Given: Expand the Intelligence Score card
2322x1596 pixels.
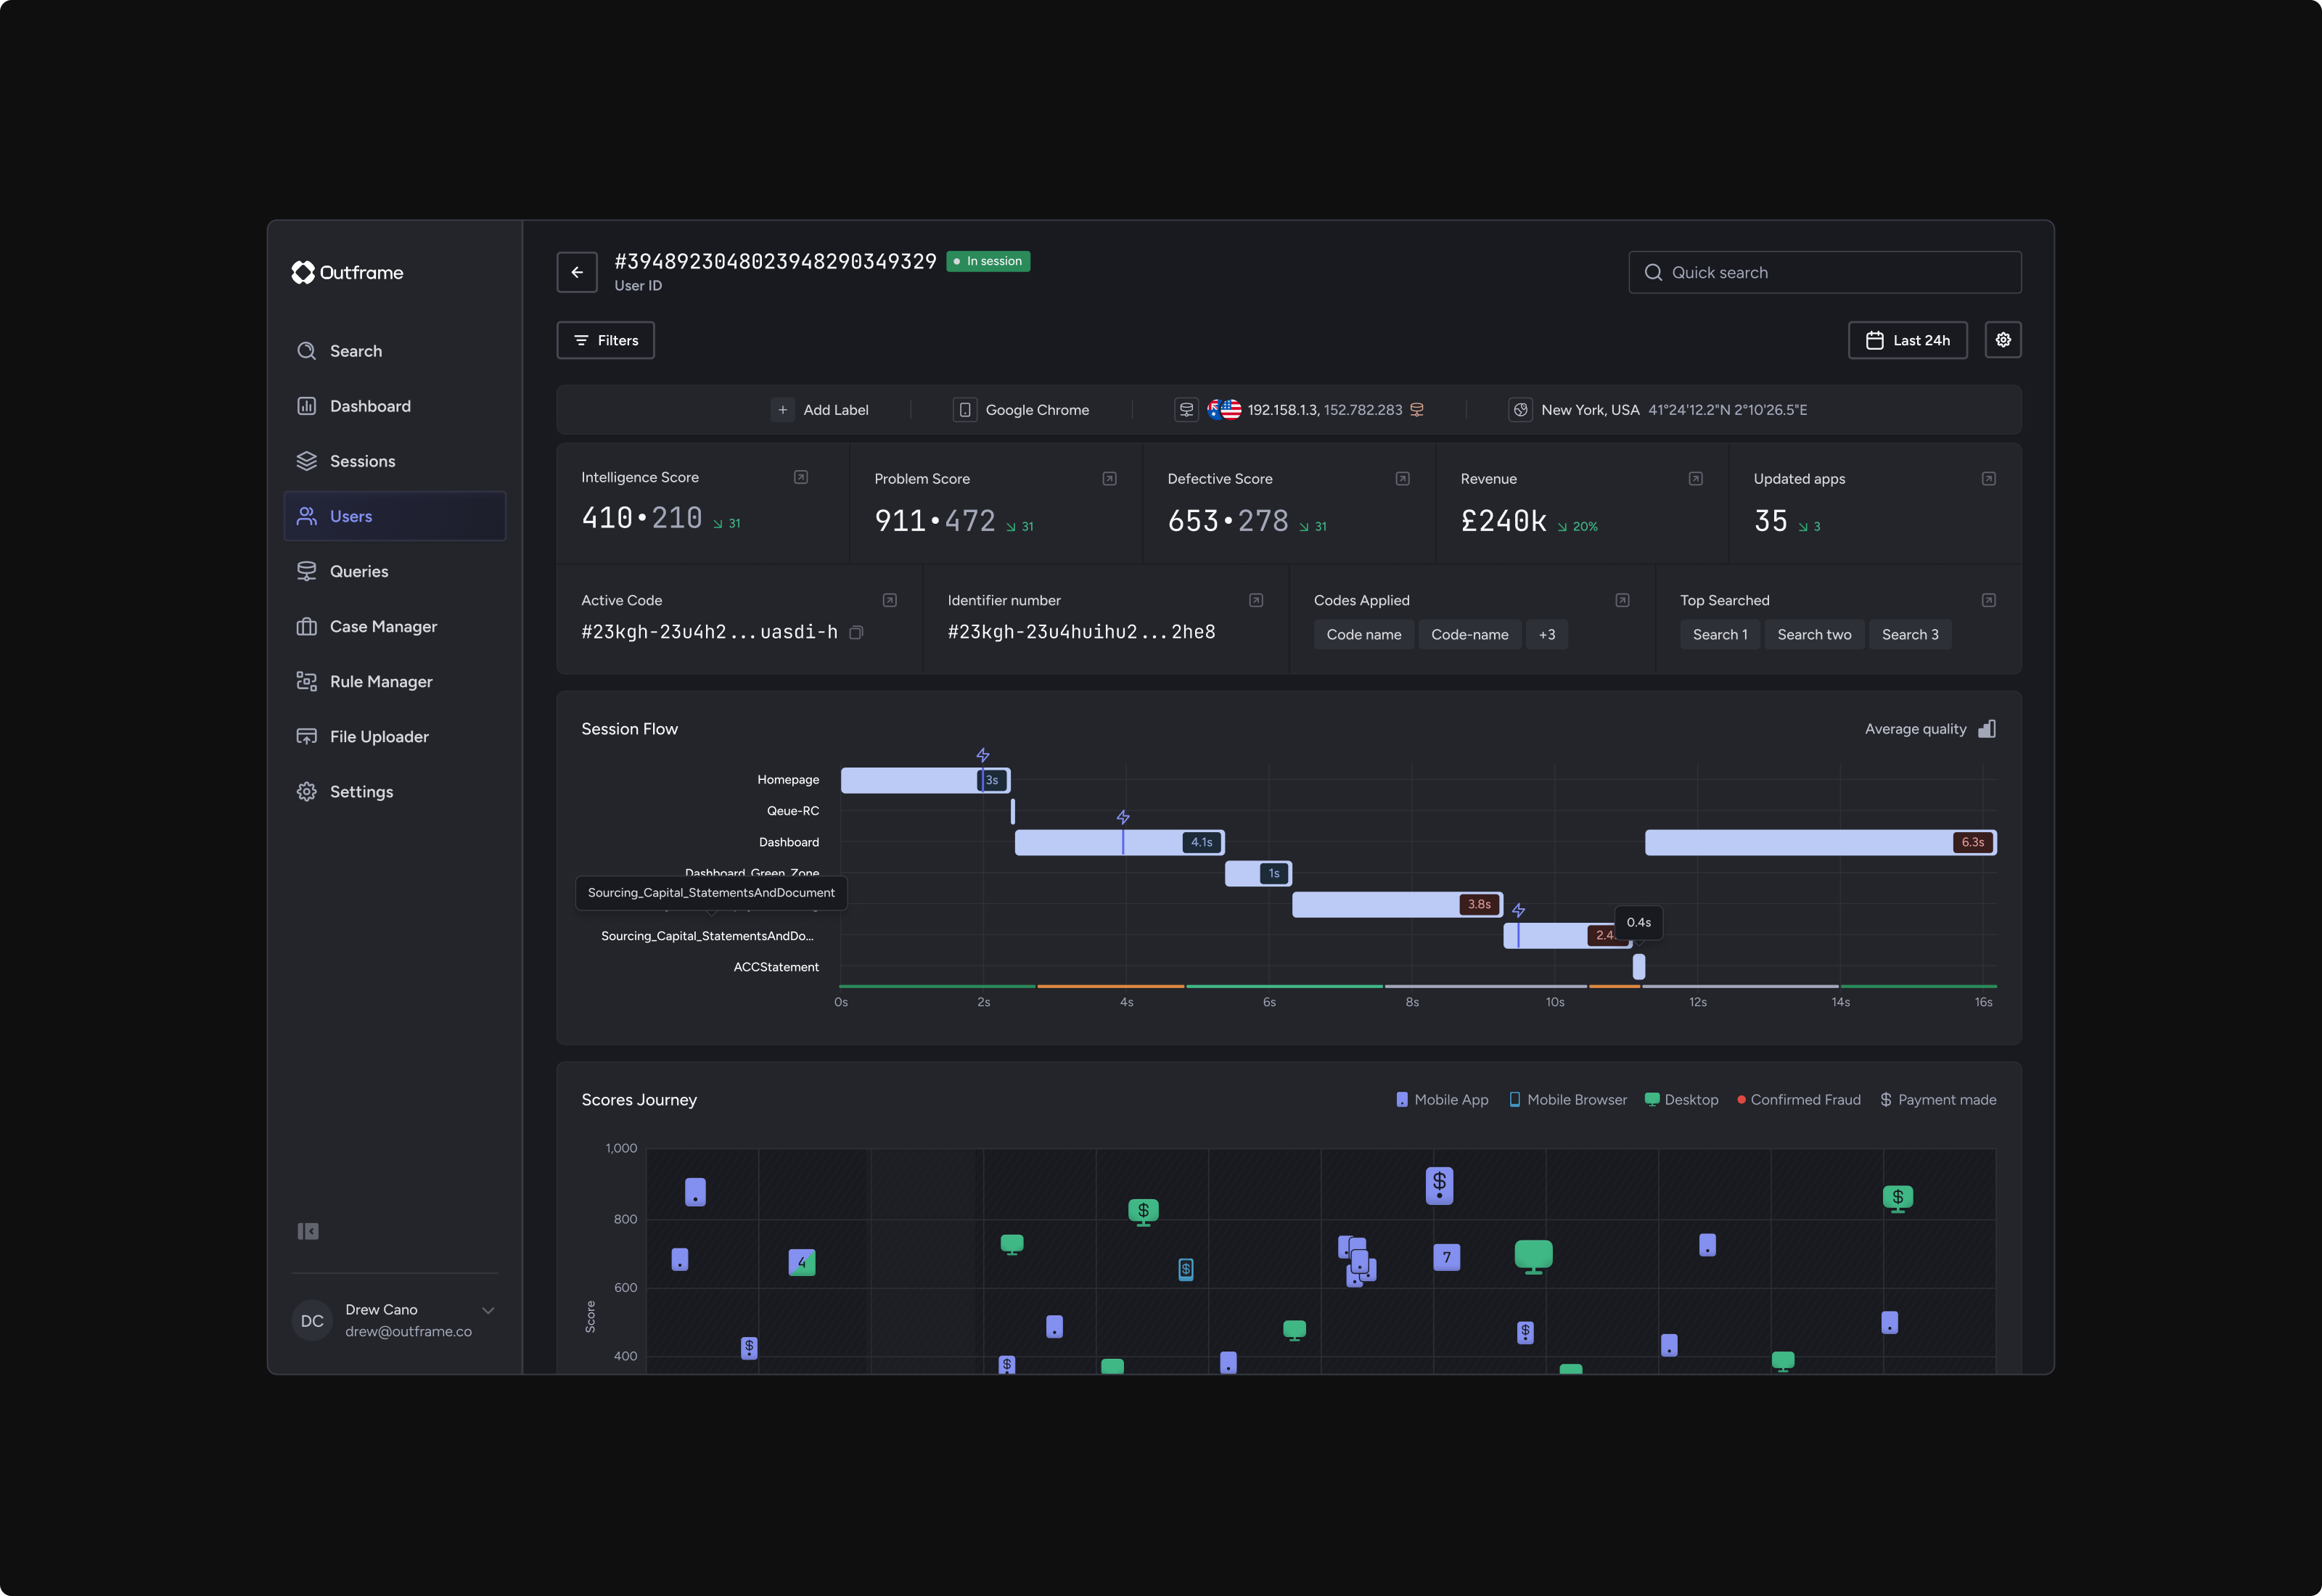Looking at the screenshot, I should point(801,478).
